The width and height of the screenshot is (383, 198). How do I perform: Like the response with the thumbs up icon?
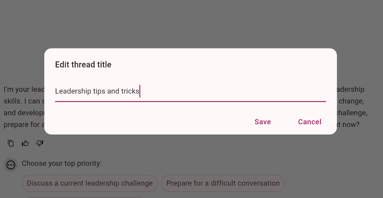click(x=25, y=143)
